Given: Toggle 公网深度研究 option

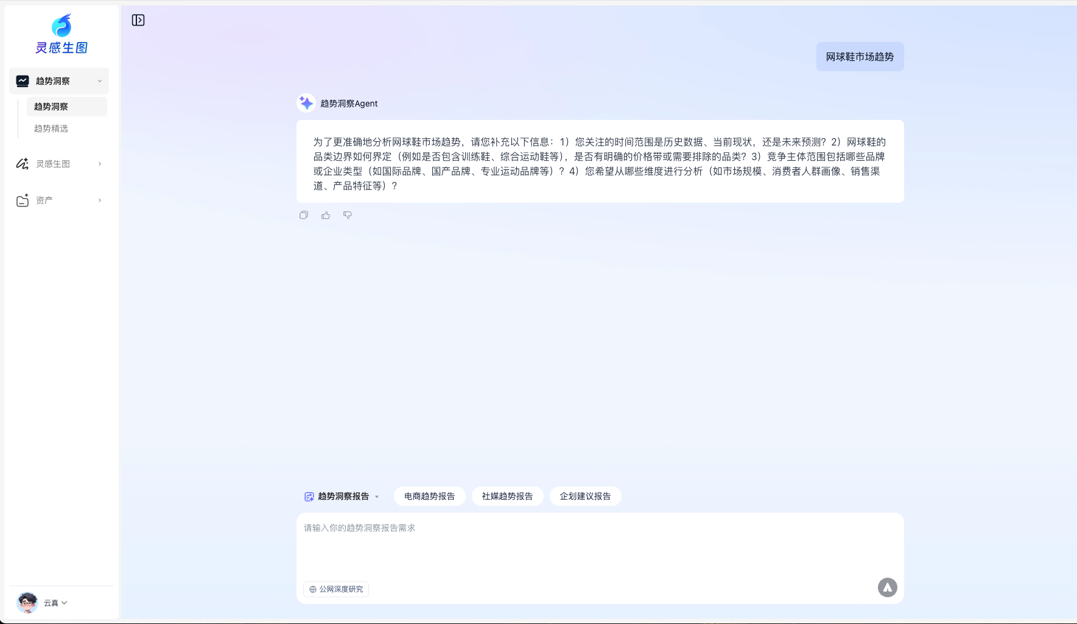Looking at the screenshot, I should tap(336, 589).
